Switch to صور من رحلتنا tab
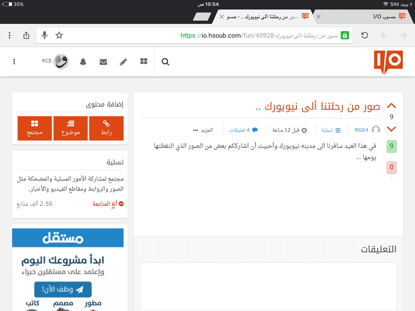This screenshot has height=311, width=415. tap(267, 17)
